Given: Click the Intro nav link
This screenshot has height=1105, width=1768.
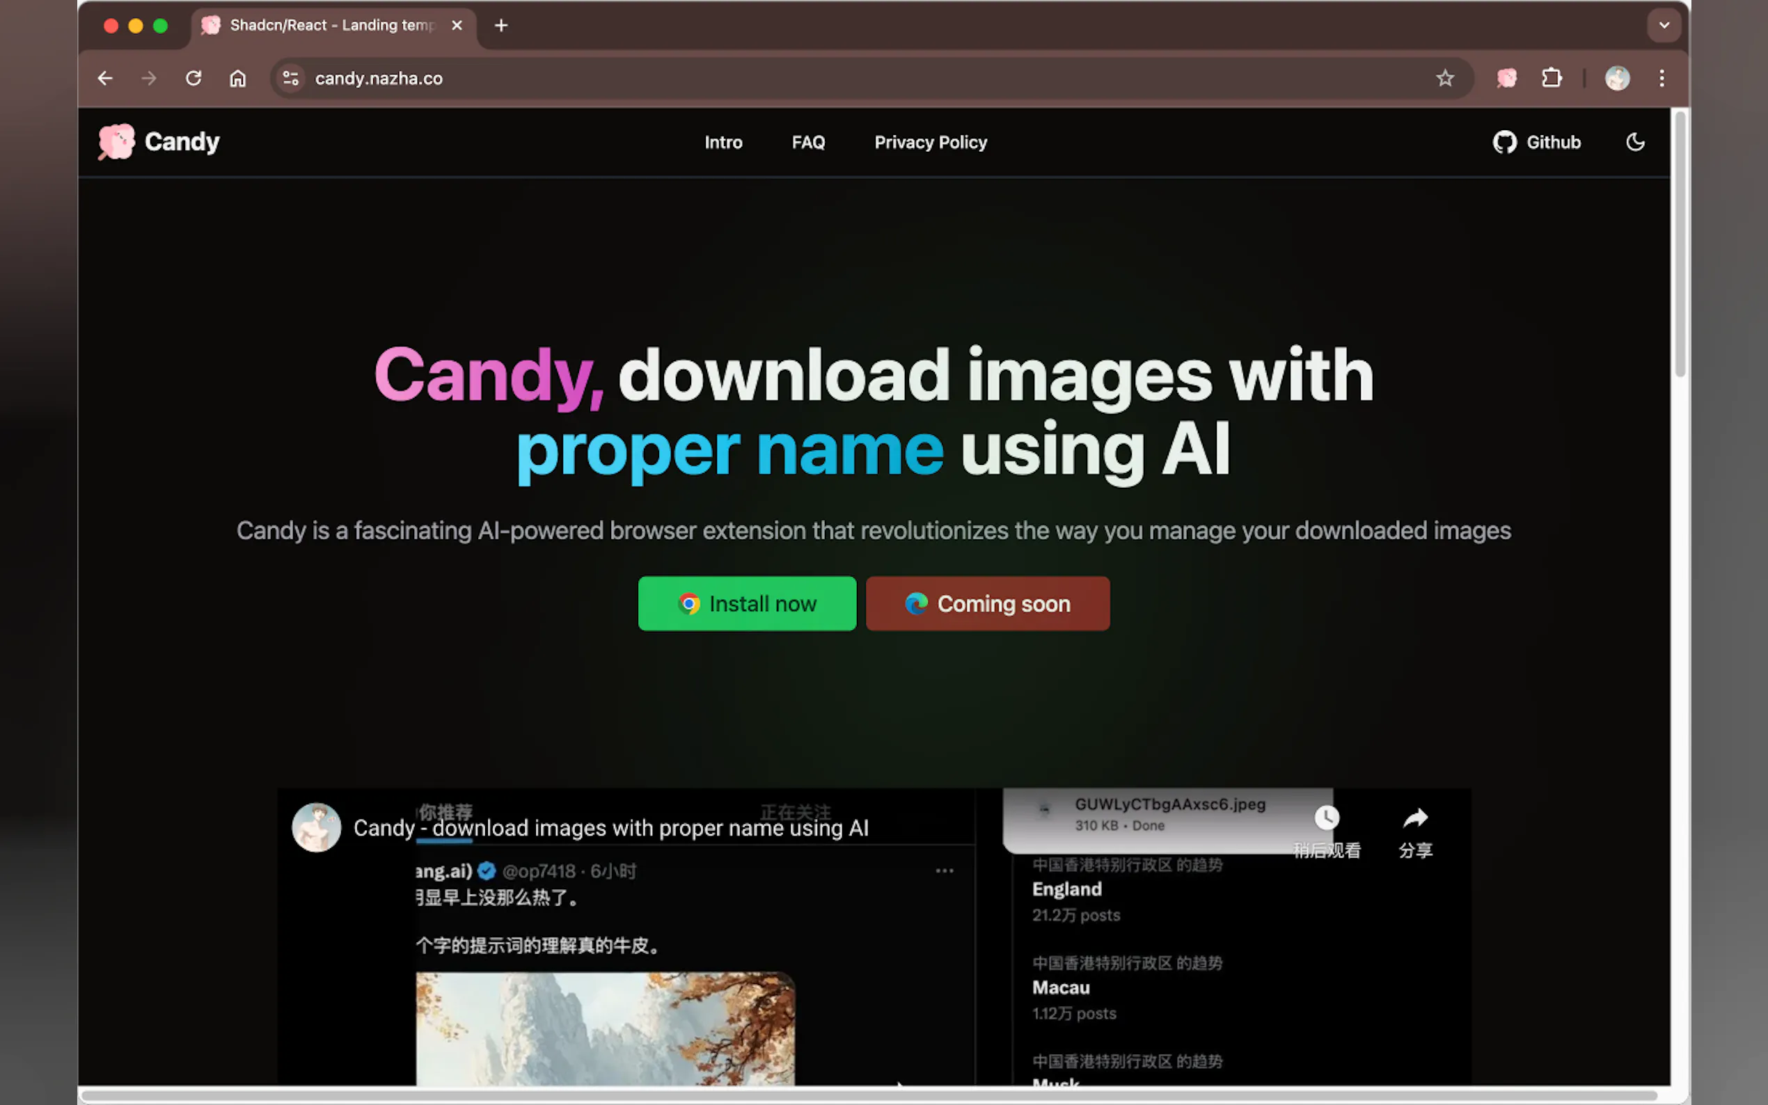Looking at the screenshot, I should [x=723, y=143].
